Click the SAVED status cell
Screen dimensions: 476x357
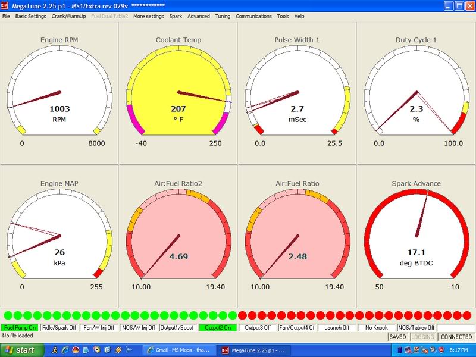click(397, 337)
